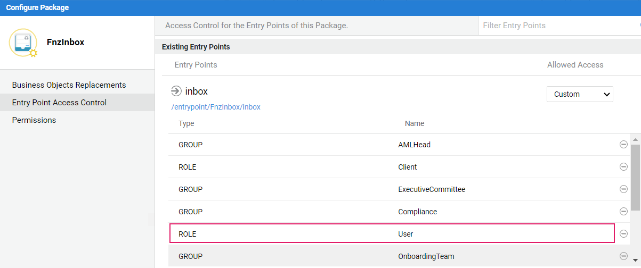Remove the Compliance group entry
The height and width of the screenshot is (268, 641).
pos(623,212)
